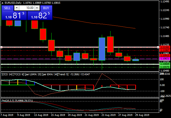Click the sell price 1.10 81 panel

click(14, 16)
